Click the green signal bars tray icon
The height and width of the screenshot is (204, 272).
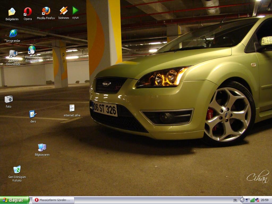pos(252,200)
